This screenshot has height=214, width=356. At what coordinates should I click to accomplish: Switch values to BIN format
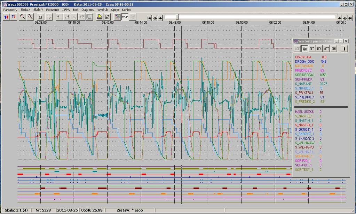(x=333, y=49)
